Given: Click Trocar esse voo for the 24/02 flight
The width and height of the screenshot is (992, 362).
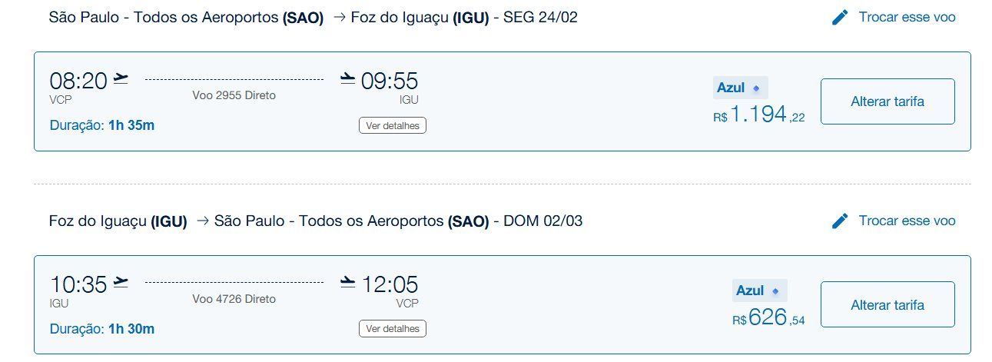Looking at the screenshot, I should tap(907, 17).
